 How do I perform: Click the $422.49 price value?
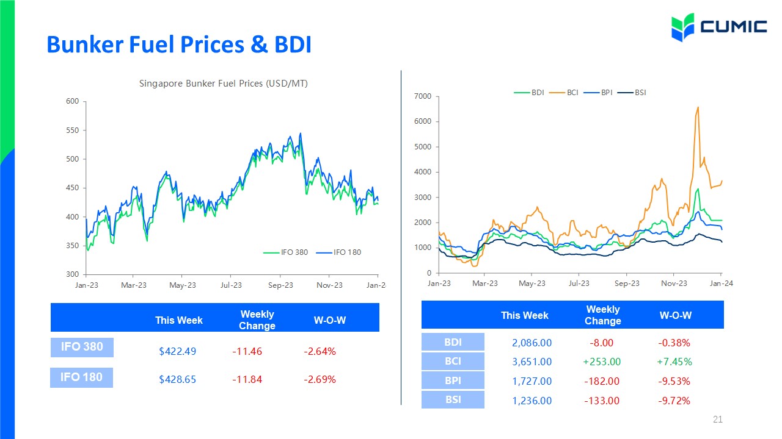pyautogui.click(x=177, y=351)
